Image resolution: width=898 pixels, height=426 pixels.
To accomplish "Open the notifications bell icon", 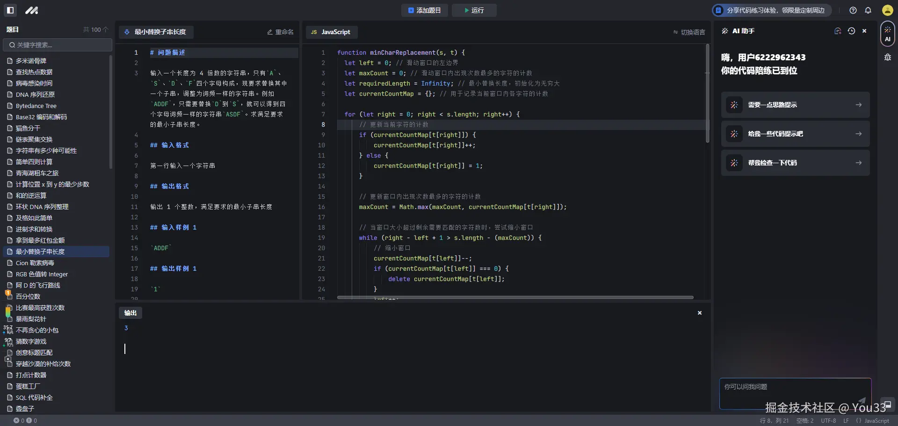I will pos(868,10).
